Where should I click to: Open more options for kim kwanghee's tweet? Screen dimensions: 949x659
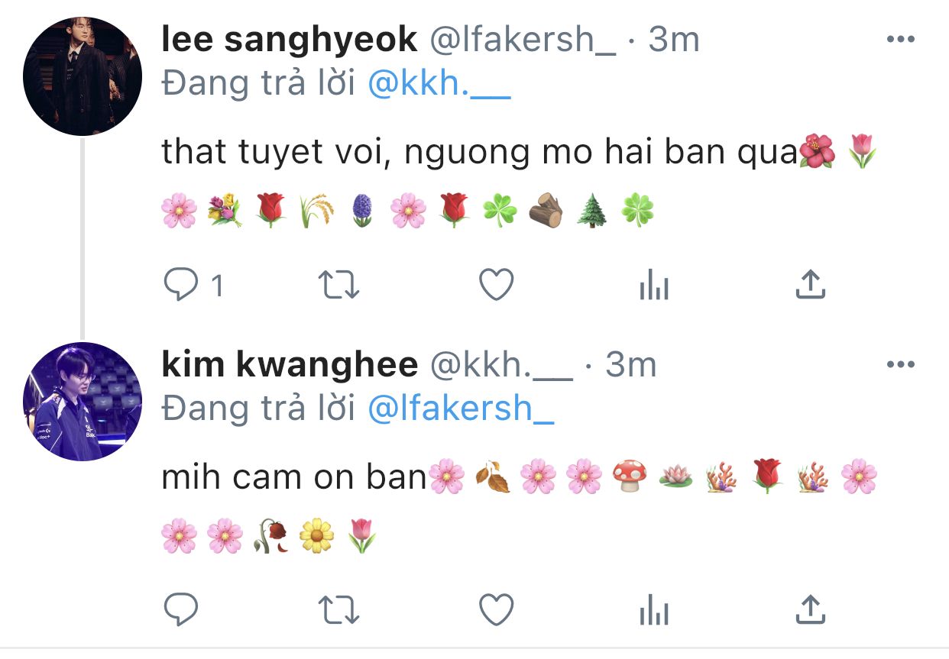click(900, 365)
